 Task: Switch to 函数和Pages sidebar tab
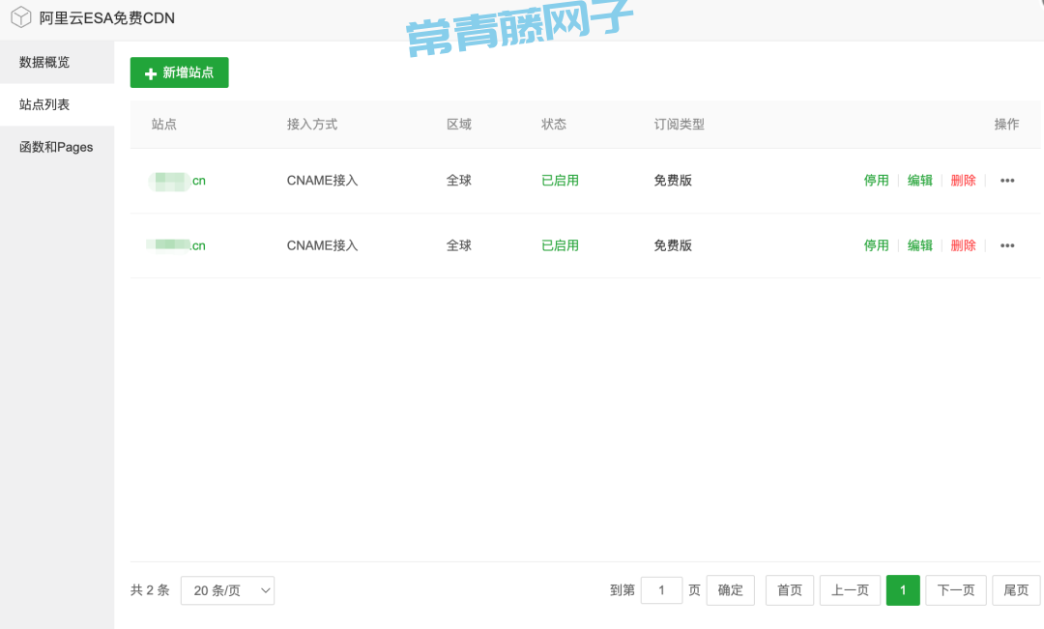click(56, 147)
